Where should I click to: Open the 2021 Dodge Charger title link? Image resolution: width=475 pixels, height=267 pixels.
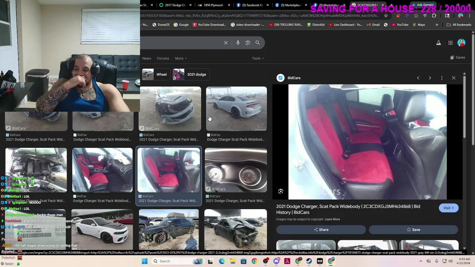(348, 209)
